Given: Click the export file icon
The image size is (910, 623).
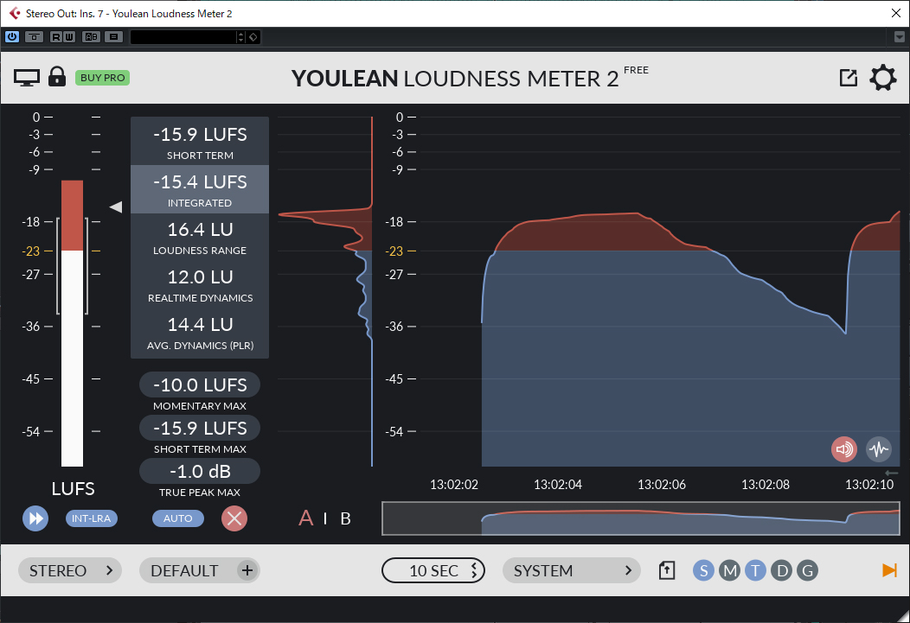Looking at the screenshot, I should point(667,571).
